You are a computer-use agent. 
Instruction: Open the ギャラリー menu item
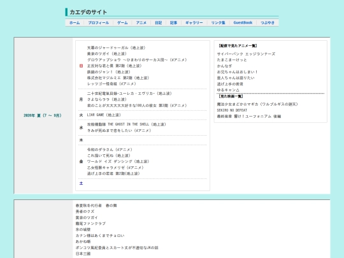coord(194,22)
